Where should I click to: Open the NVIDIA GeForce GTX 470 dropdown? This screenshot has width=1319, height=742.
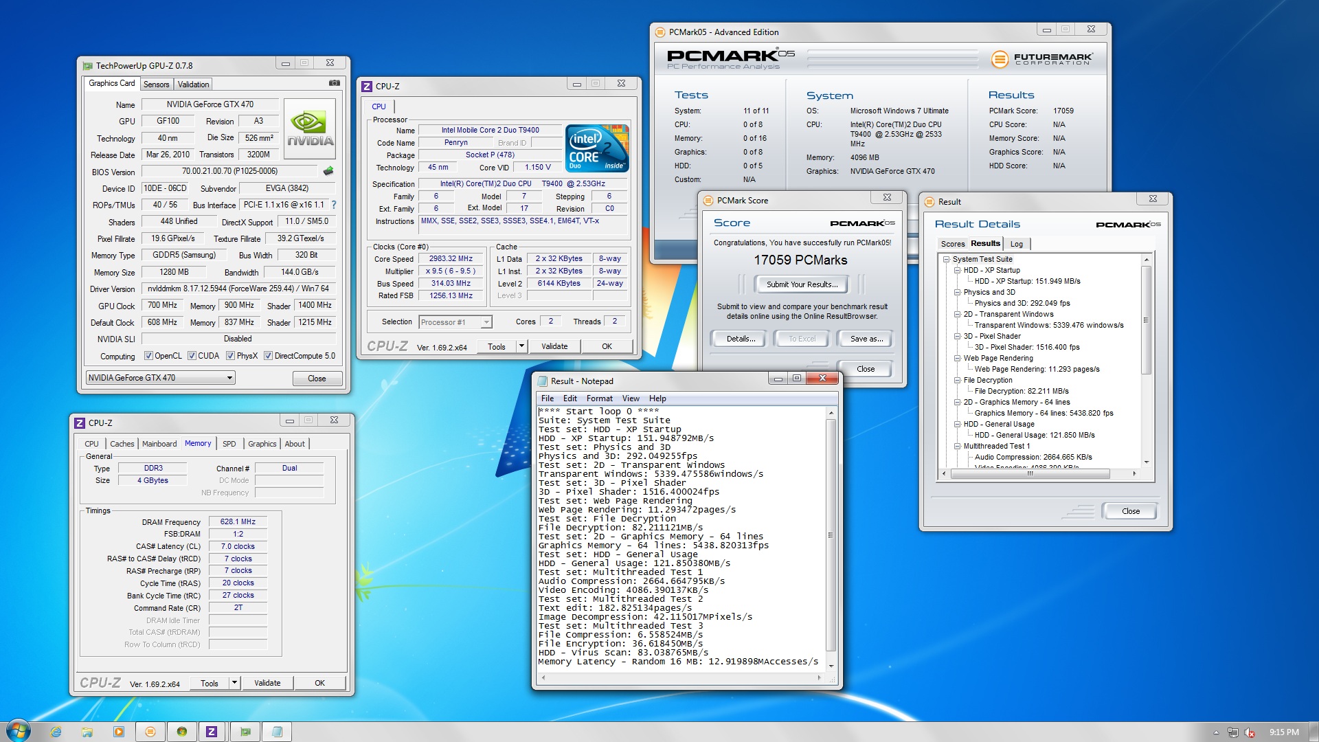[x=160, y=378]
